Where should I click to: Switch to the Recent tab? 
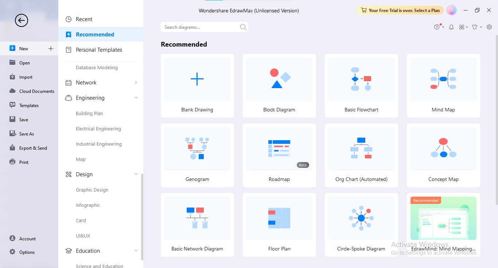[85, 19]
